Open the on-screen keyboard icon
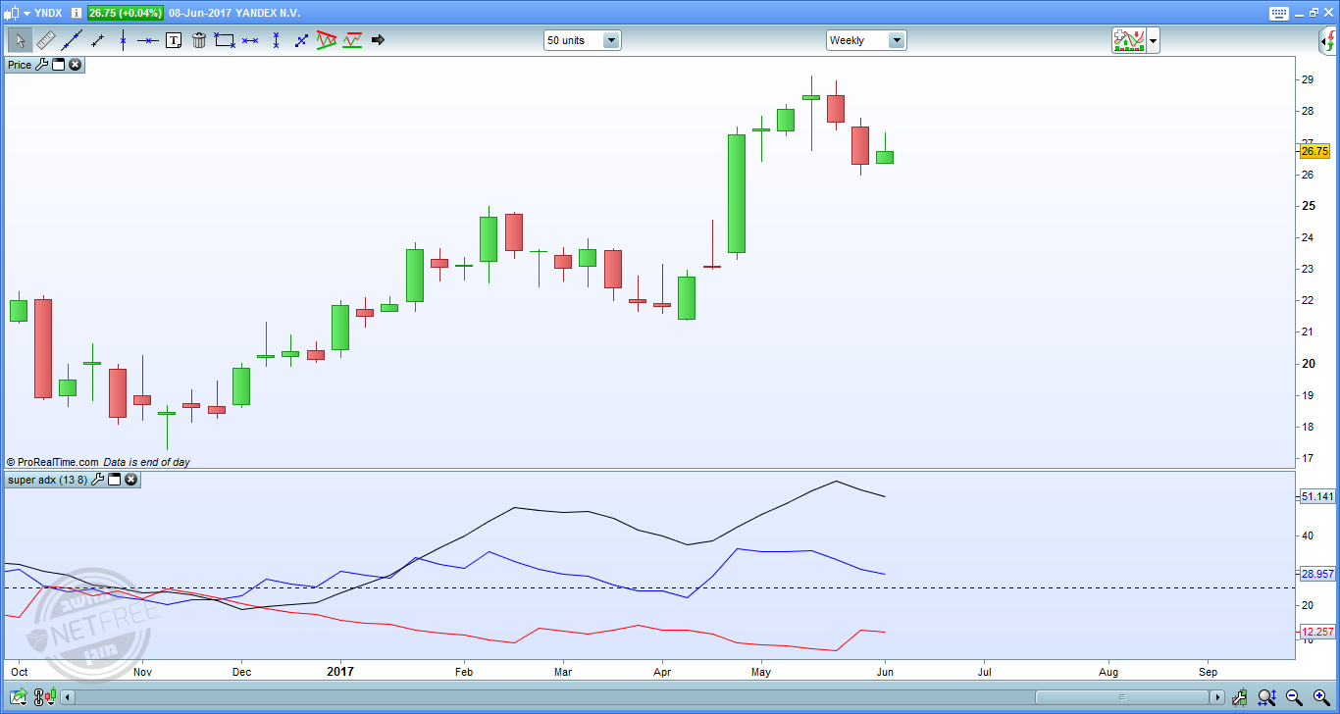The height and width of the screenshot is (714, 1340). point(1278,13)
